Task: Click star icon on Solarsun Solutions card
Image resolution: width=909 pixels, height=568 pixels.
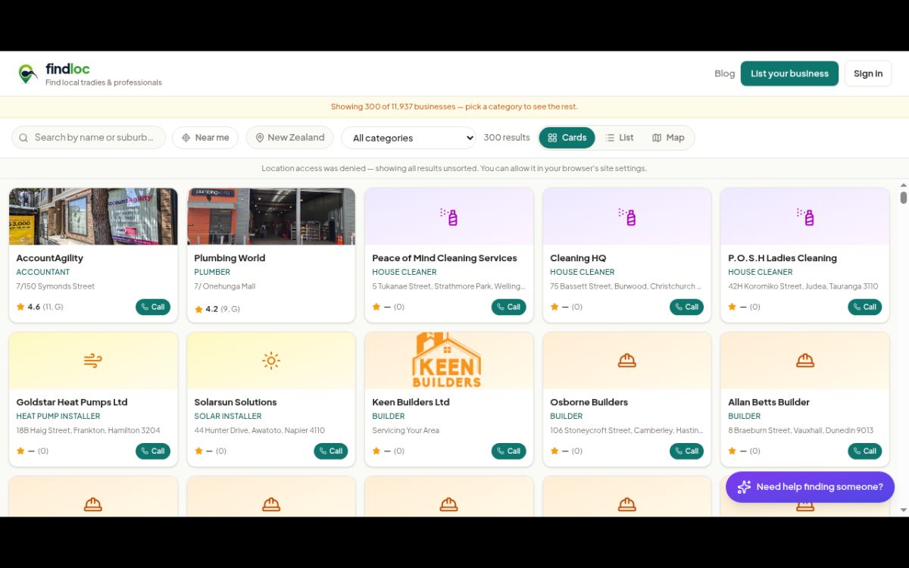Action: (198, 451)
